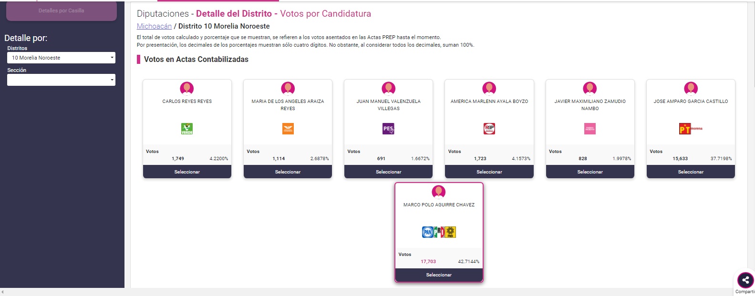The width and height of the screenshot is (755, 296).
Task: Click the pink Fuerza por México logo
Action: 590,129
